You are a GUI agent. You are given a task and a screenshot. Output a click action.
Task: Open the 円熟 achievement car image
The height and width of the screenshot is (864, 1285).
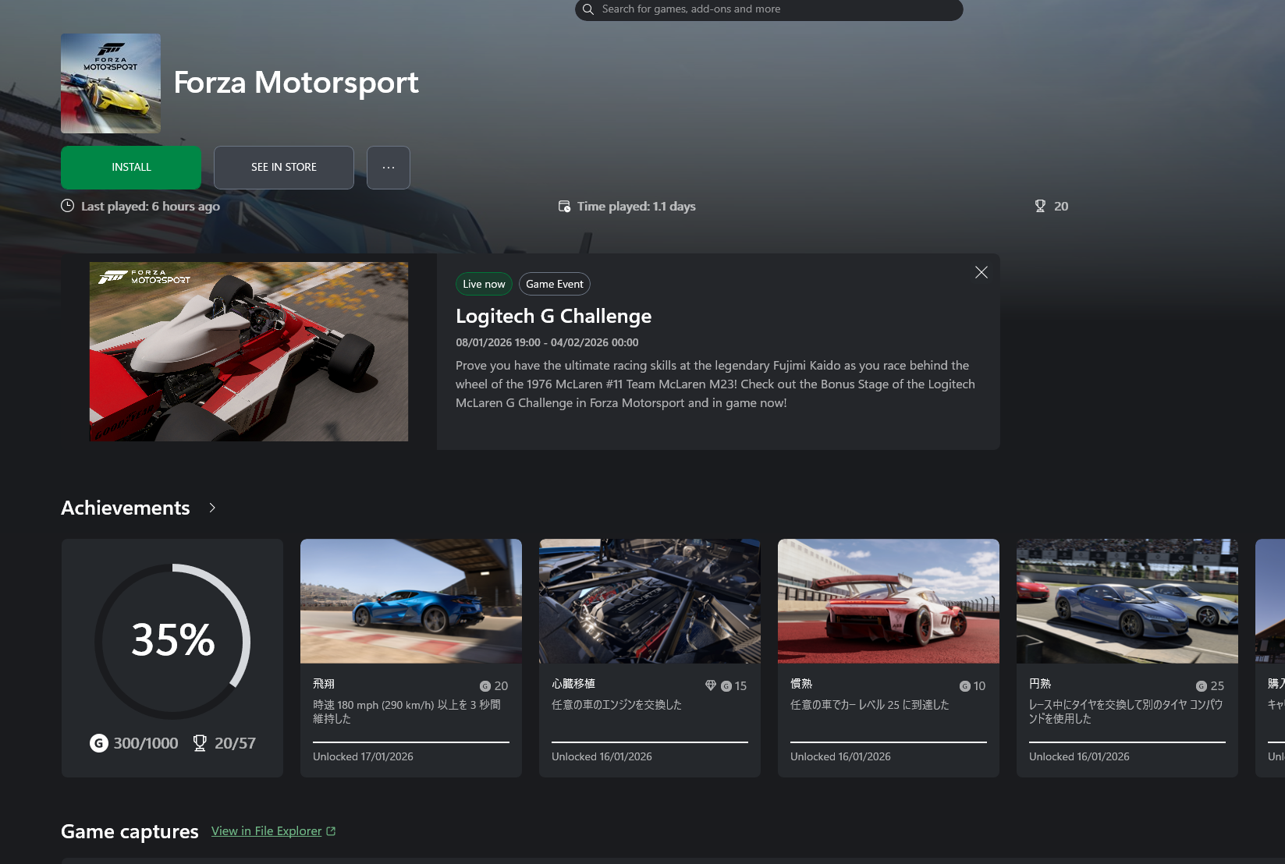pyautogui.click(x=1127, y=601)
